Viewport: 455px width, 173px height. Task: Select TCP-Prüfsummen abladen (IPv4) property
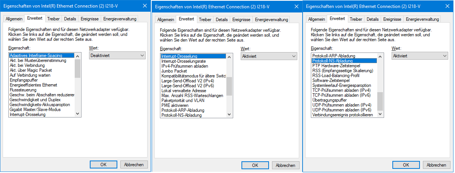pyautogui.click(x=341, y=90)
